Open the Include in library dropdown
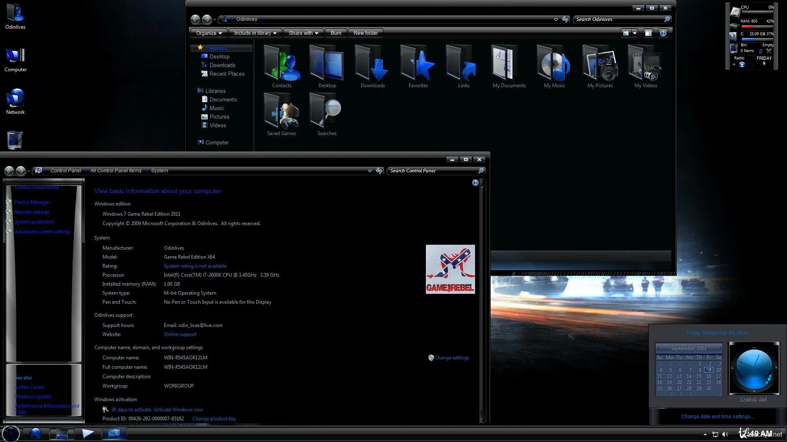This screenshot has height=442, width=787. coord(254,33)
